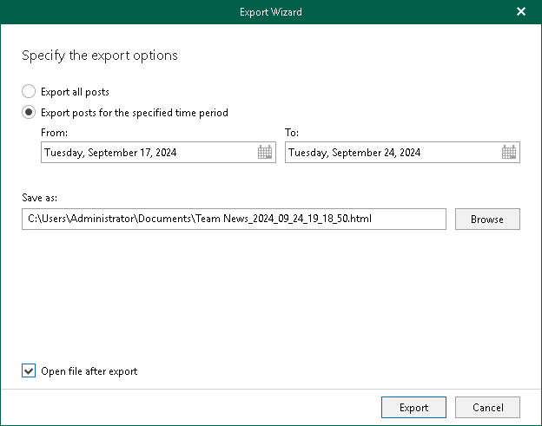This screenshot has height=426, width=542.
Task: Click the 'Open file after export' label text
Action: click(89, 371)
